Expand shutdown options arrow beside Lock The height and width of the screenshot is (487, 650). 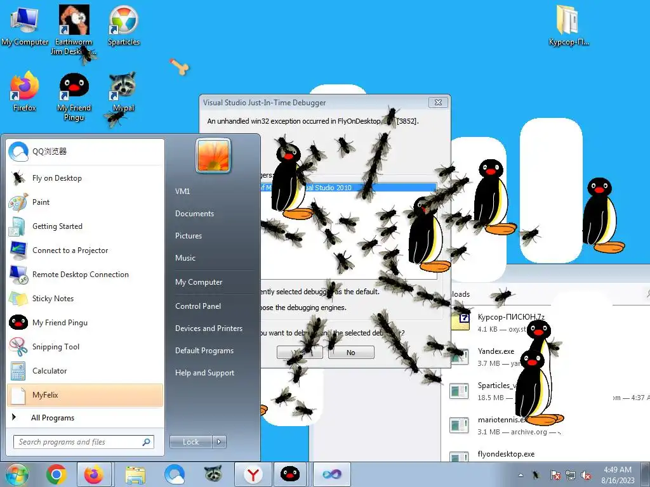[x=219, y=442]
